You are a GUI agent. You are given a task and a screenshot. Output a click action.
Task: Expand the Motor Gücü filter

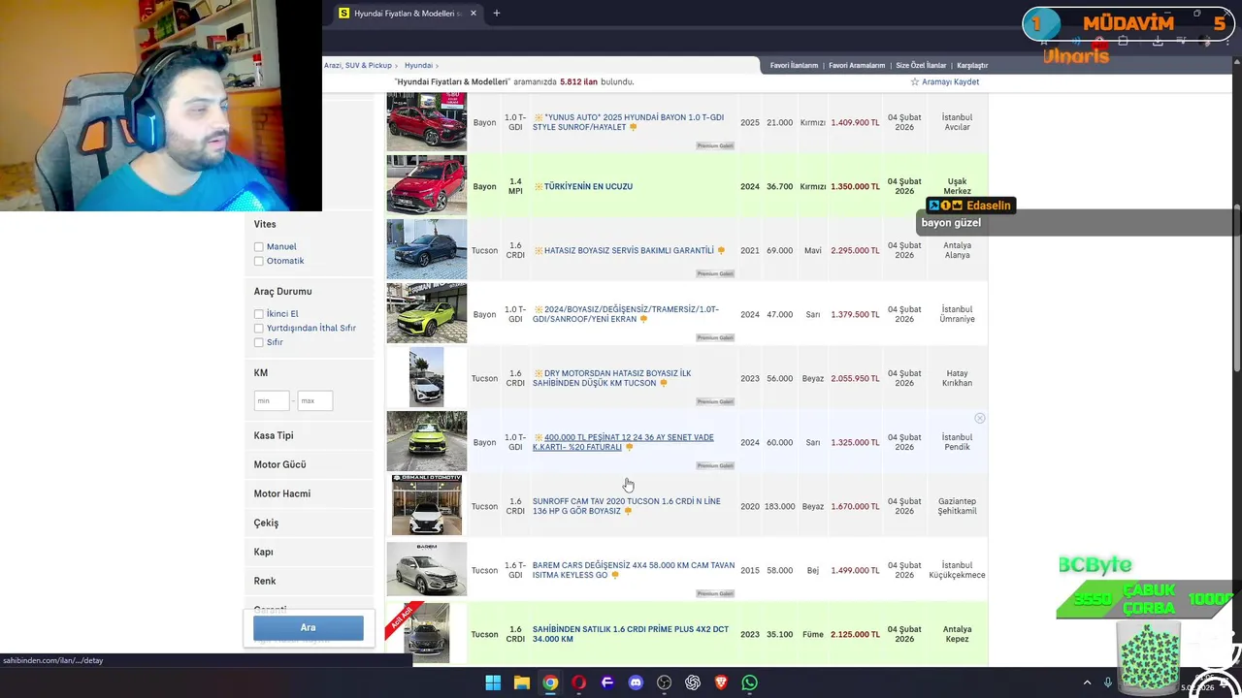click(x=279, y=464)
